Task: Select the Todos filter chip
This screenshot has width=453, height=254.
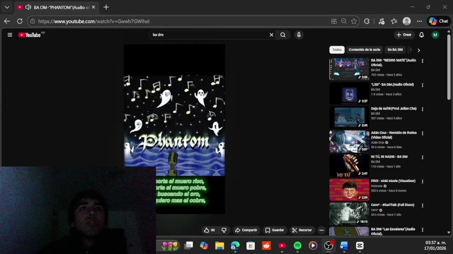Action: pyautogui.click(x=337, y=50)
